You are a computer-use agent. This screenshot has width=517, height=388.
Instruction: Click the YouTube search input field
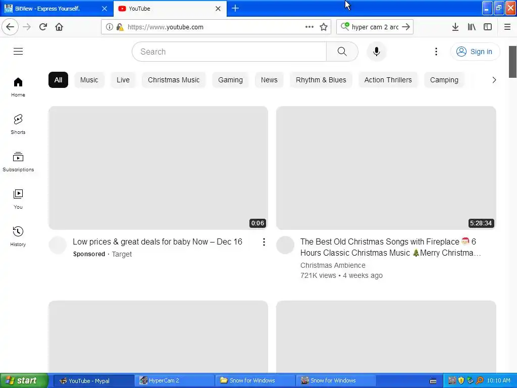pos(229,52)
